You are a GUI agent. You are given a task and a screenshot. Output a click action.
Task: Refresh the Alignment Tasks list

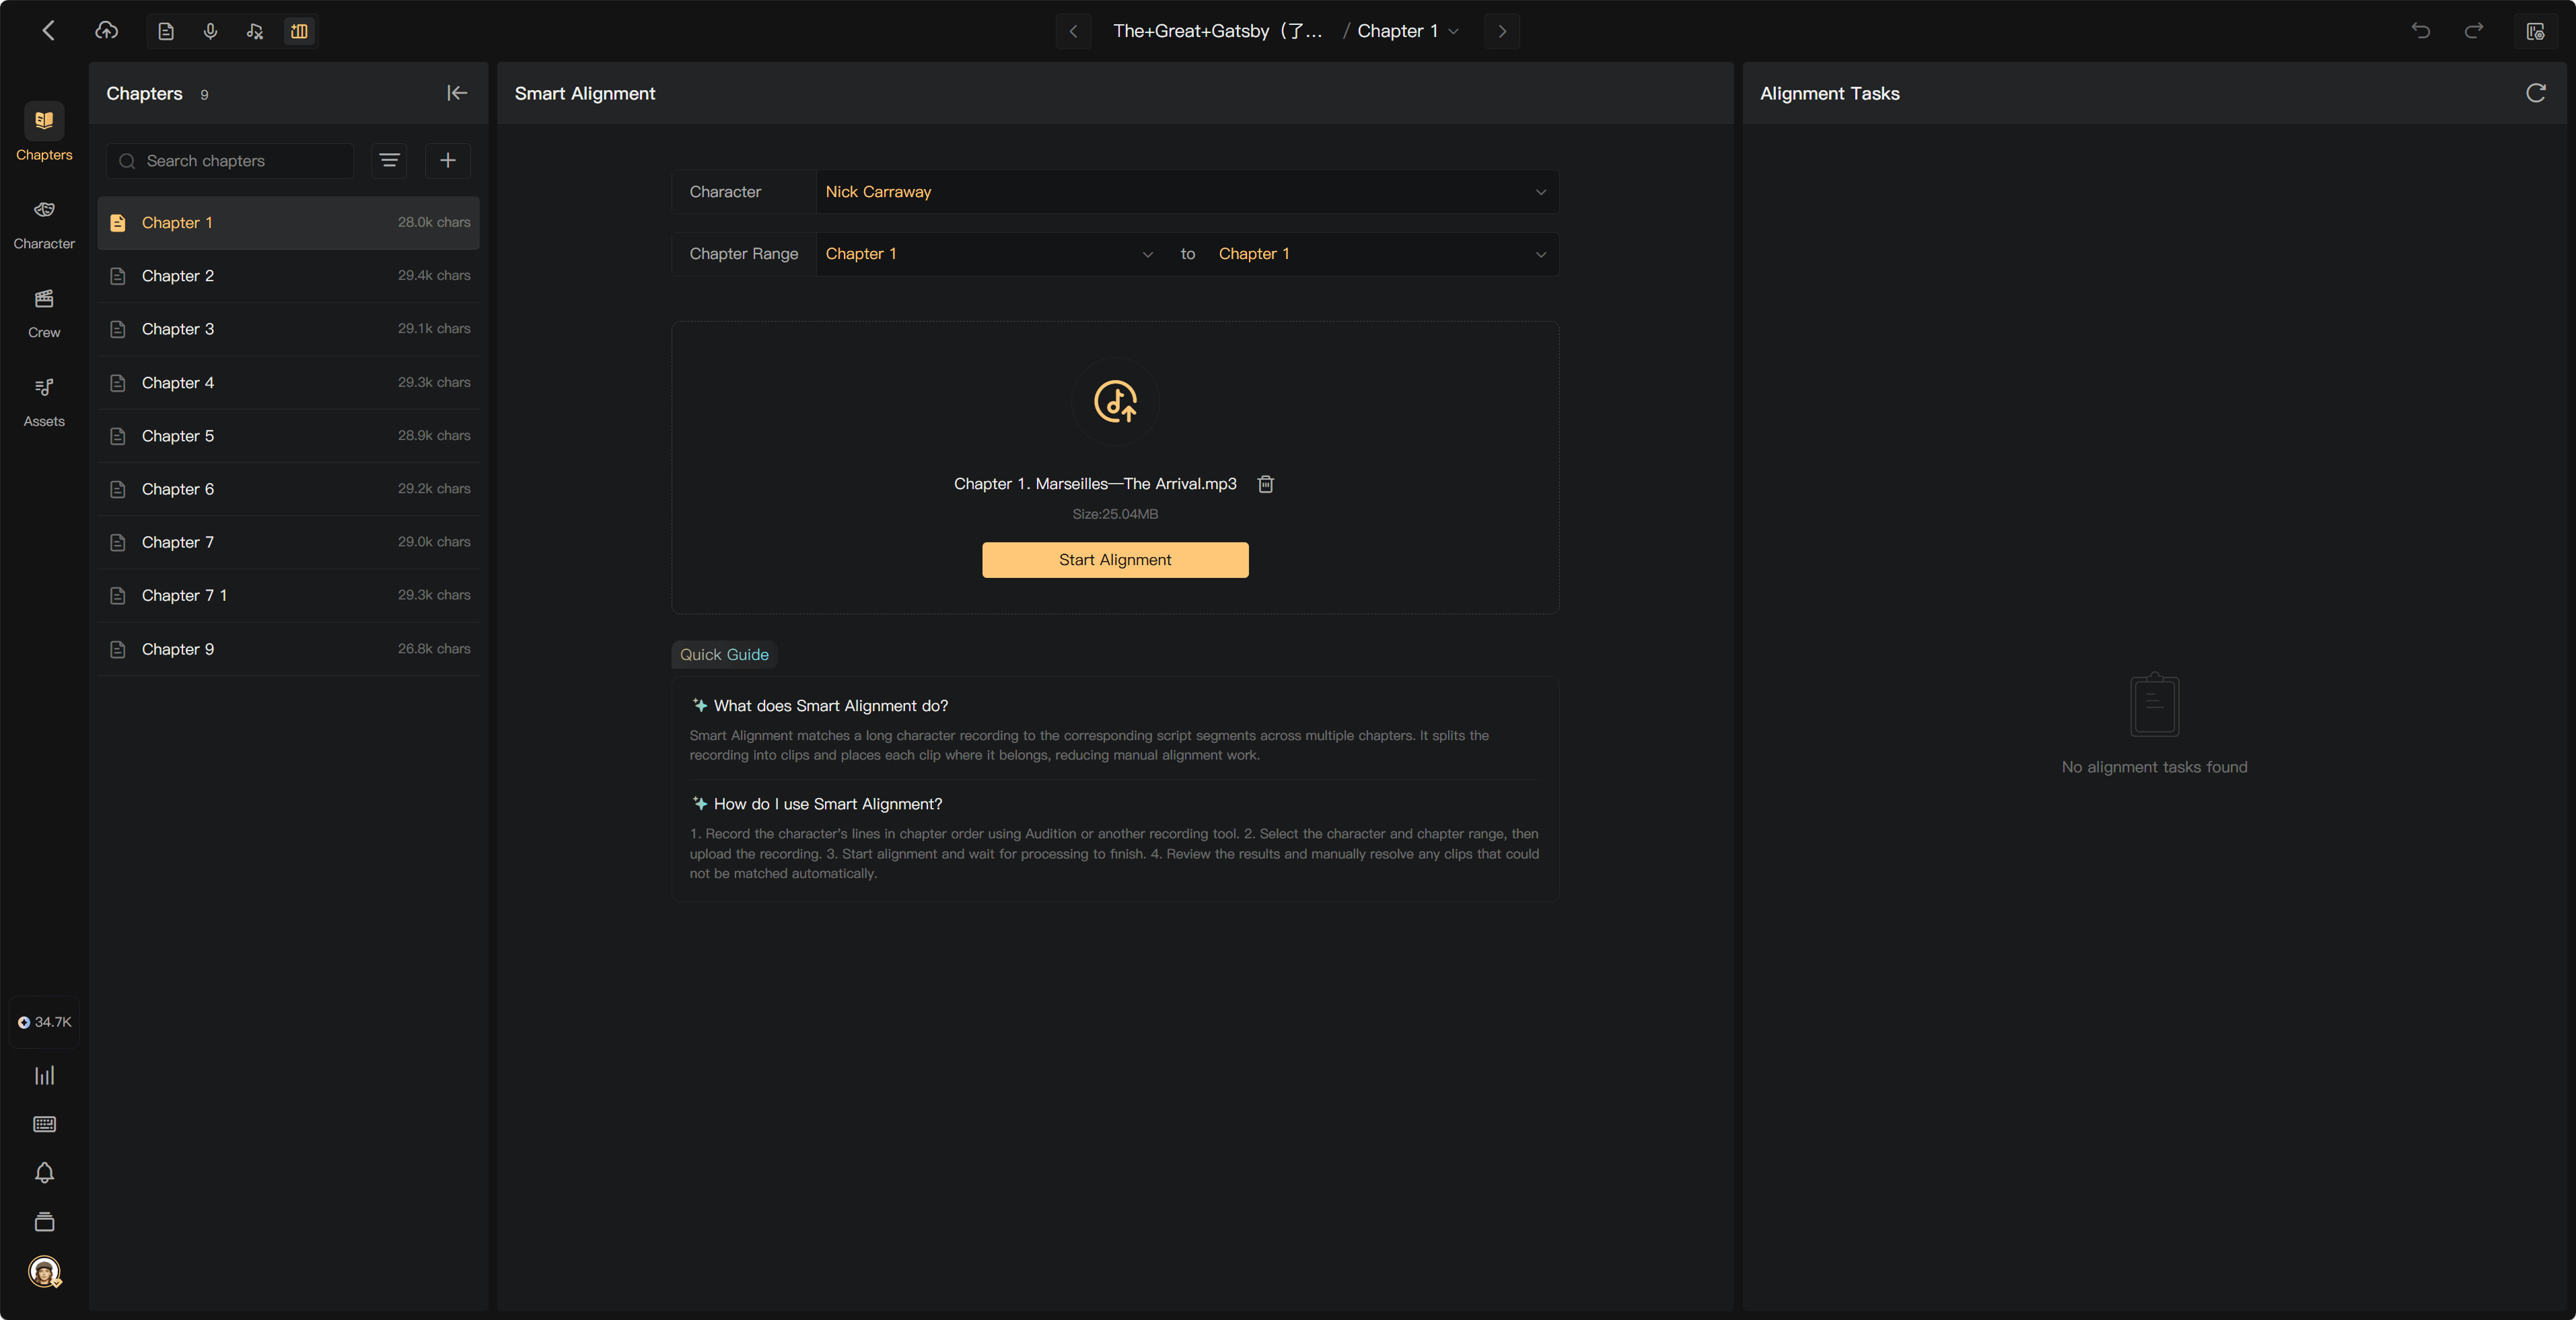point(2535,93)
